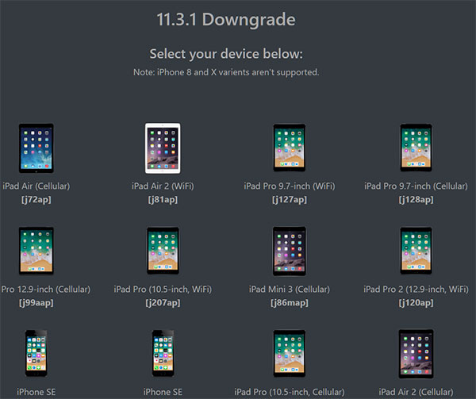Click the "iPad Air 2 (WiFi)" text label

point(165,186)
